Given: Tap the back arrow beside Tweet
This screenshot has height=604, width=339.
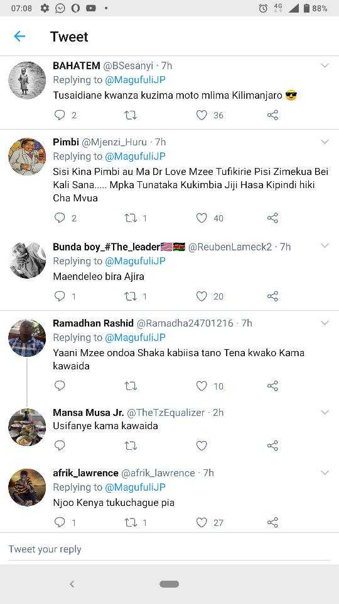Looking at the screenshot, I should pyautogui.click(x=19, y=36).
